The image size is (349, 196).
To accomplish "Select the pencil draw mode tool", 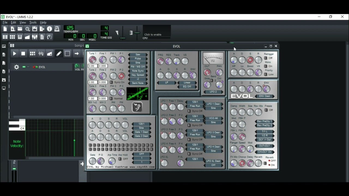I will pyautogui.click(x=59, y=54).
